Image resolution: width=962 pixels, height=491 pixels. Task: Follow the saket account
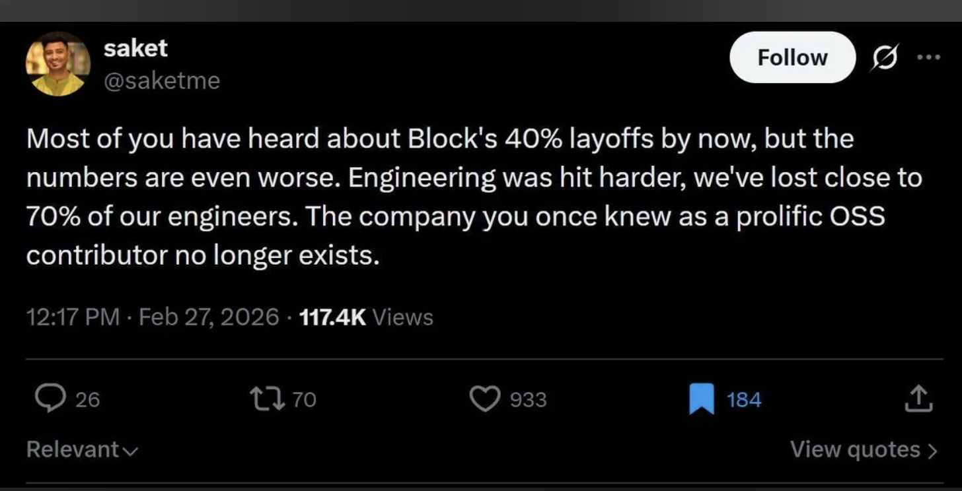point(792,57)
